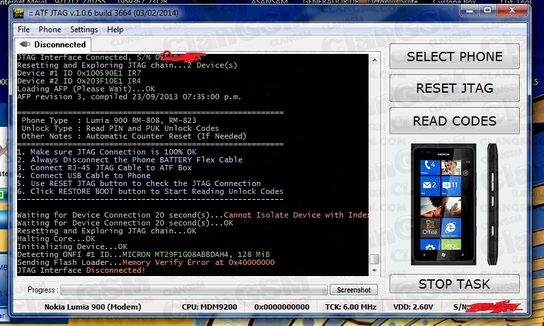Click the Screenshot button
Viewport: 544px width, 326px height.
pos(353,290)
